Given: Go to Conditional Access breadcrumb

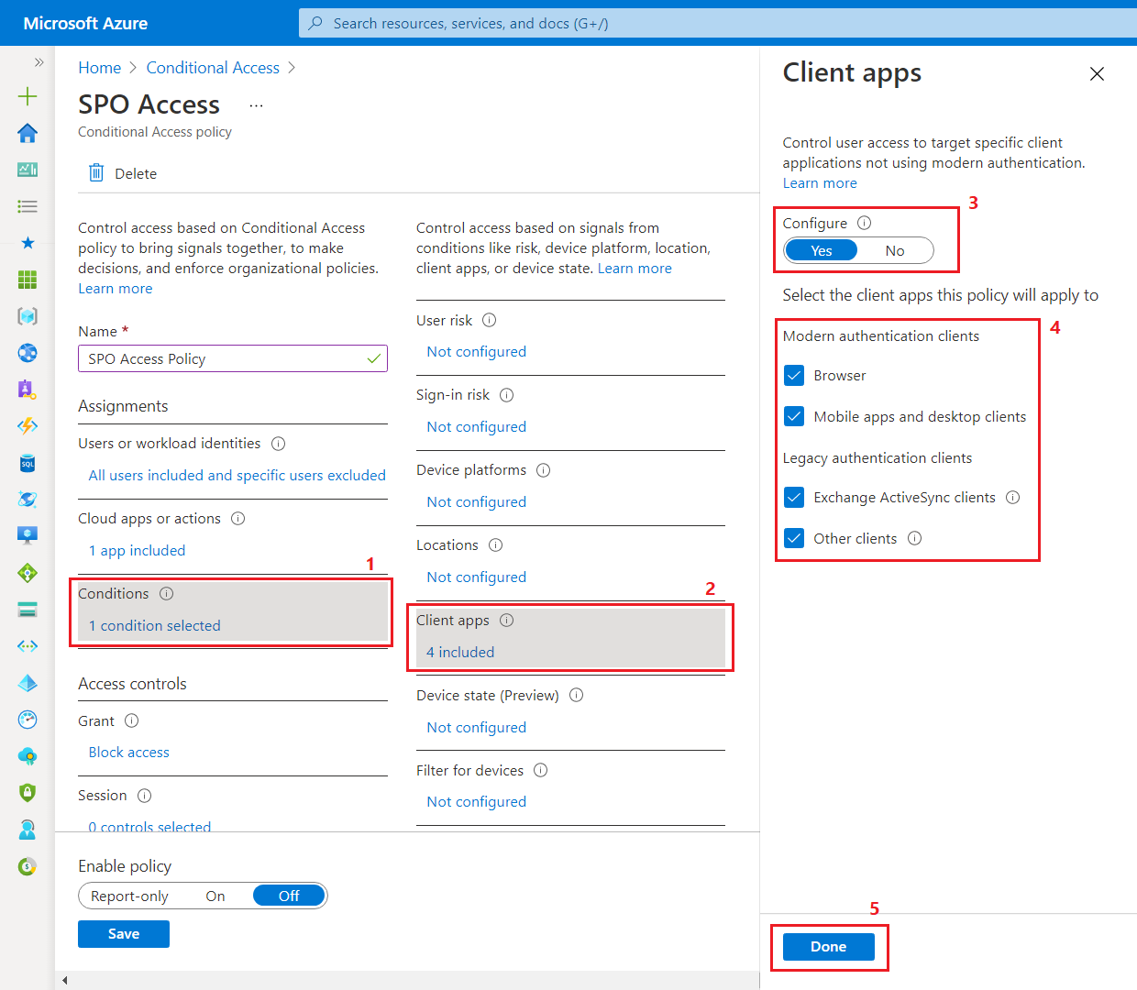Looking at the screenshot, I should [213, 68].
